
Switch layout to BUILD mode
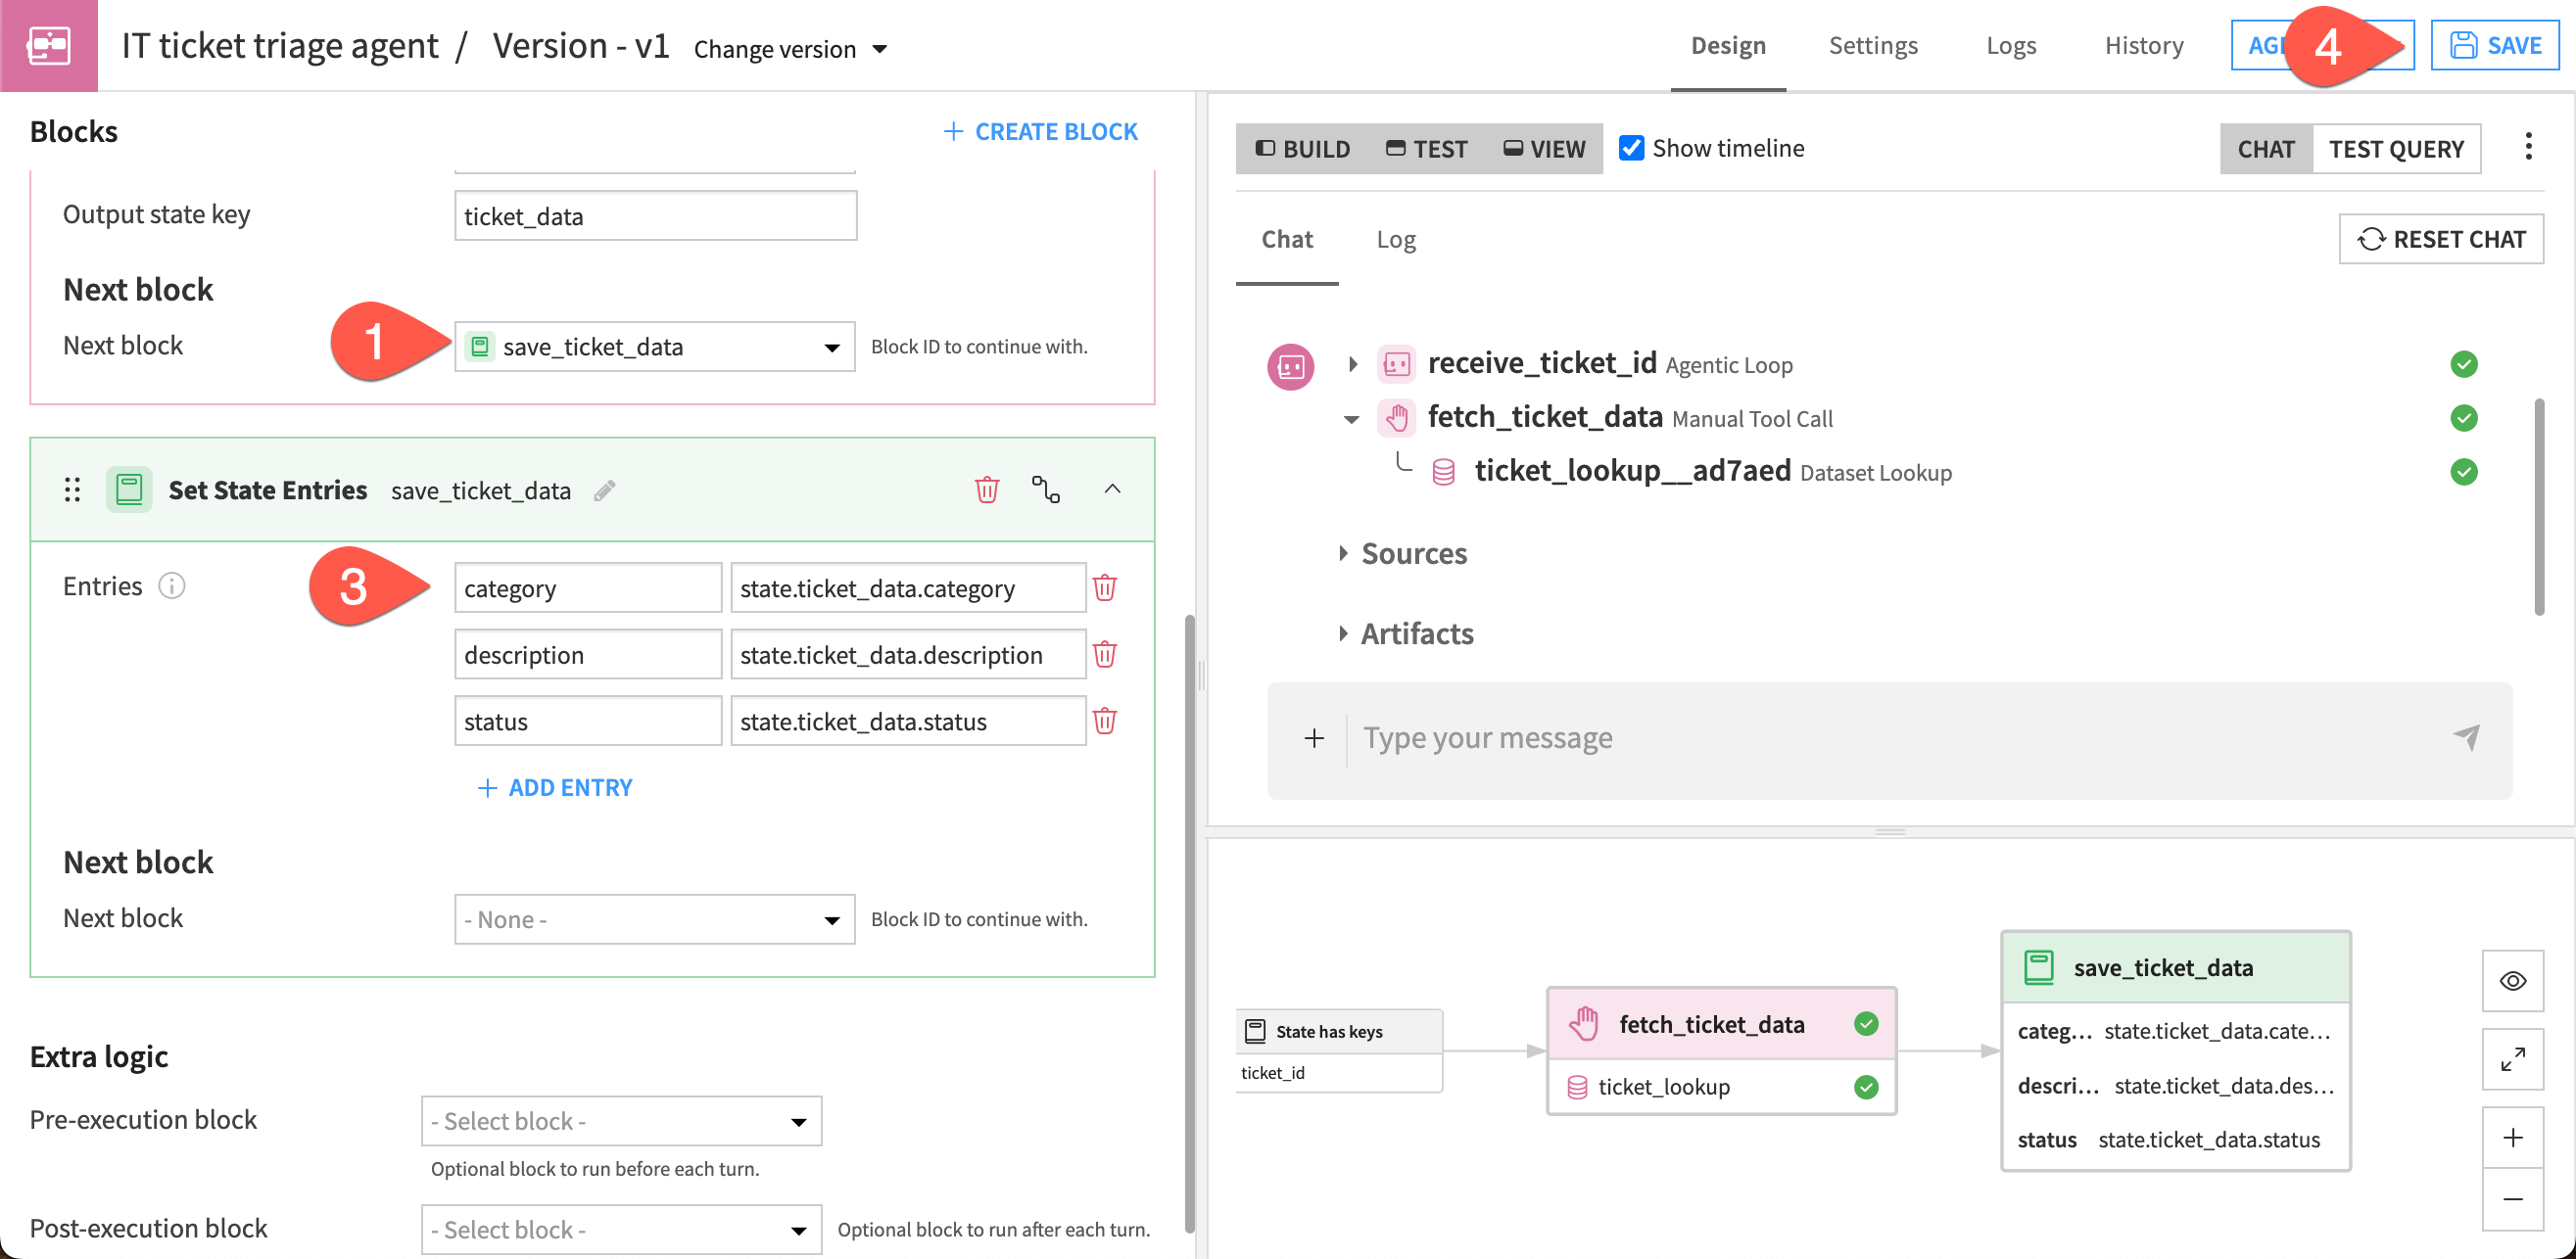pyautogui.click(x=1303, y=149)
